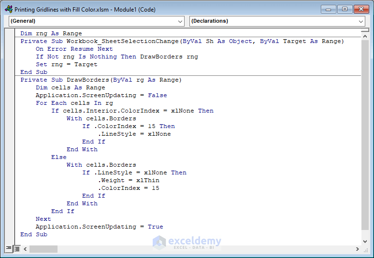Click the horizontal scrollbar left arrow

pos(25,249)
